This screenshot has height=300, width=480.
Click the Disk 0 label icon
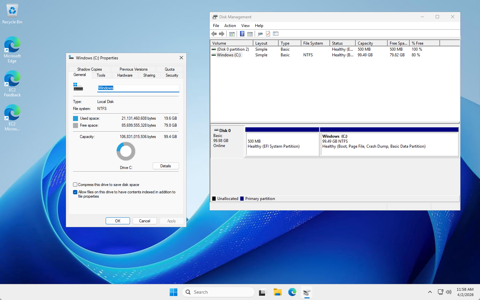(x=216, y=130)
